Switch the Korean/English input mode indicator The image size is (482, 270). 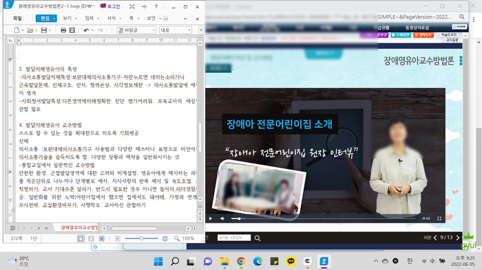410,261
